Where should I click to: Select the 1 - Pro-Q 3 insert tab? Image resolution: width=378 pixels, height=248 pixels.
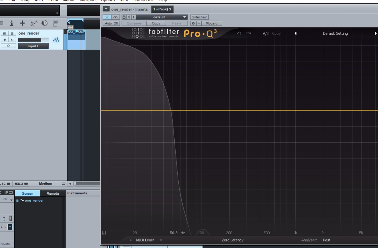(162, 9)
